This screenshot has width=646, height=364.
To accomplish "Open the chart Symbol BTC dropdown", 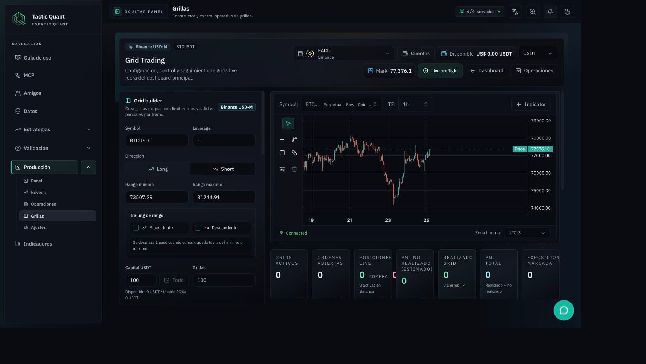I will (x=341, y=104).
